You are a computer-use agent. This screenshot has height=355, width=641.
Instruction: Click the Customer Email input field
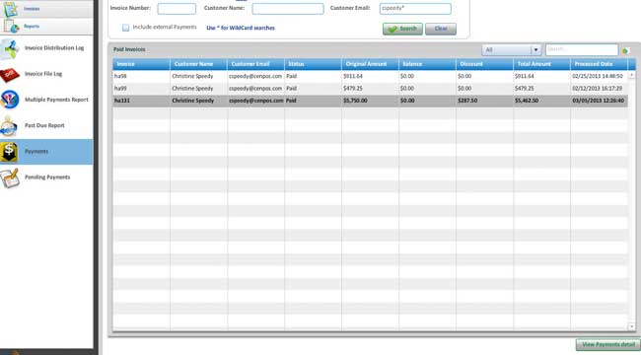415,9
